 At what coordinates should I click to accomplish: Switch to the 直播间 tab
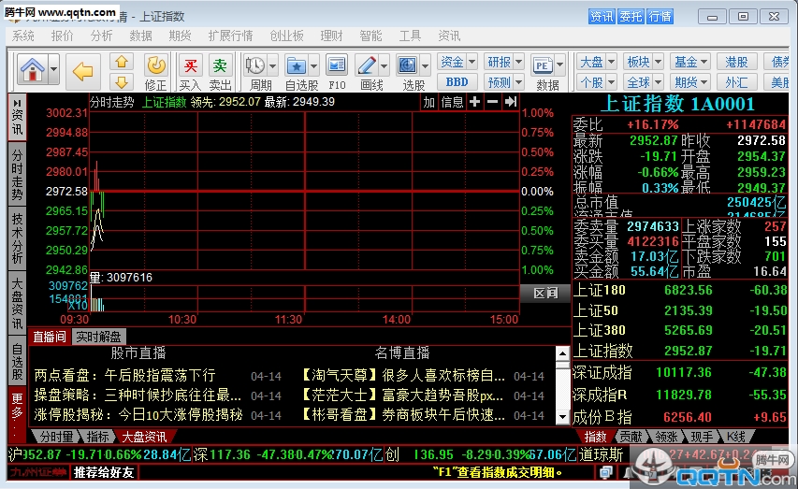50,337
